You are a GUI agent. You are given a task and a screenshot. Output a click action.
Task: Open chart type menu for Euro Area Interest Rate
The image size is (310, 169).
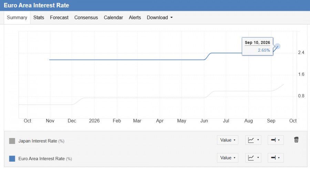[x=253, y=158]
